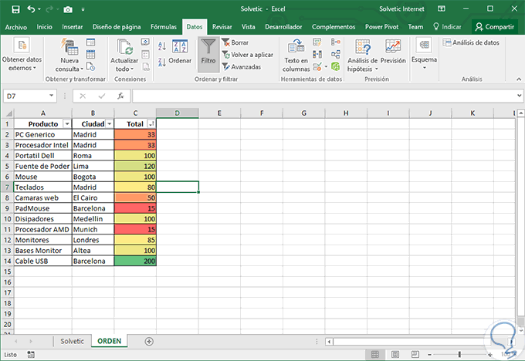
Task: Open the Texto en columnas tool
Action: (296, 56)
